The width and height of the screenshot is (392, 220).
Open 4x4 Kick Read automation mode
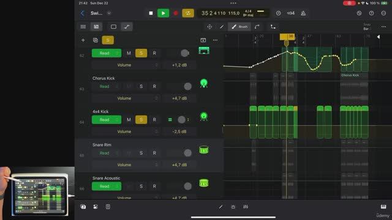[x=107, y=120]
